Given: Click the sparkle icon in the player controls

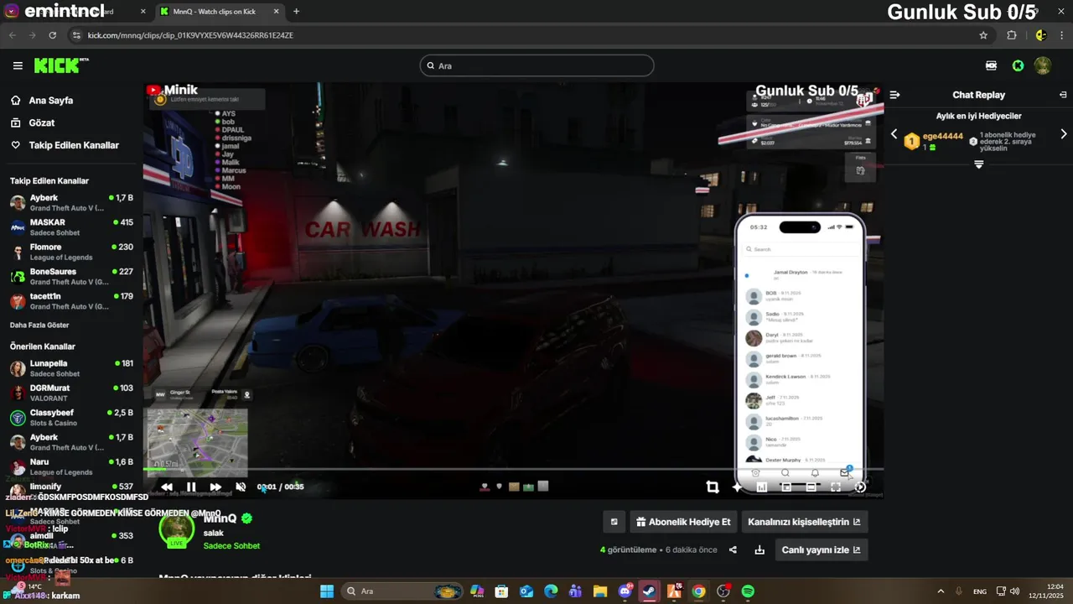Looking at the screenshot, I should click(737, 487).
